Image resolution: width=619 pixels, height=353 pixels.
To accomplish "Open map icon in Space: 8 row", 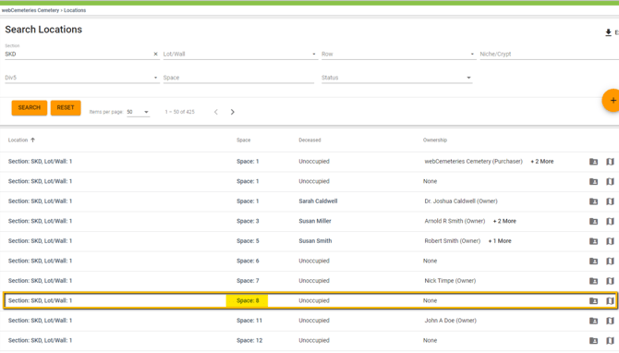I will pyautogui.click(x=610, y=301).
